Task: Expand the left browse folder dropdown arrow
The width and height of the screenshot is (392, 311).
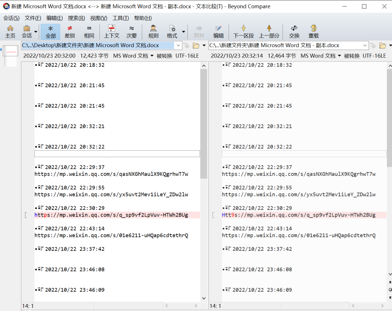Action: pos(204,45)
